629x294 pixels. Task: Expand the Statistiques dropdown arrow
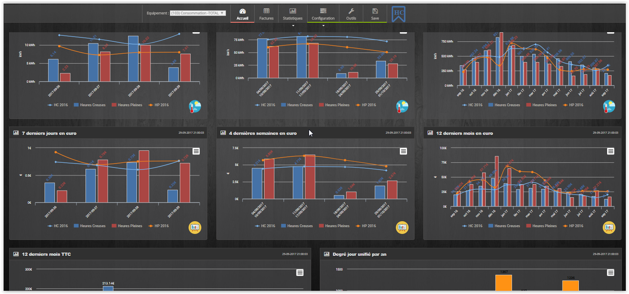pos(293,26)
